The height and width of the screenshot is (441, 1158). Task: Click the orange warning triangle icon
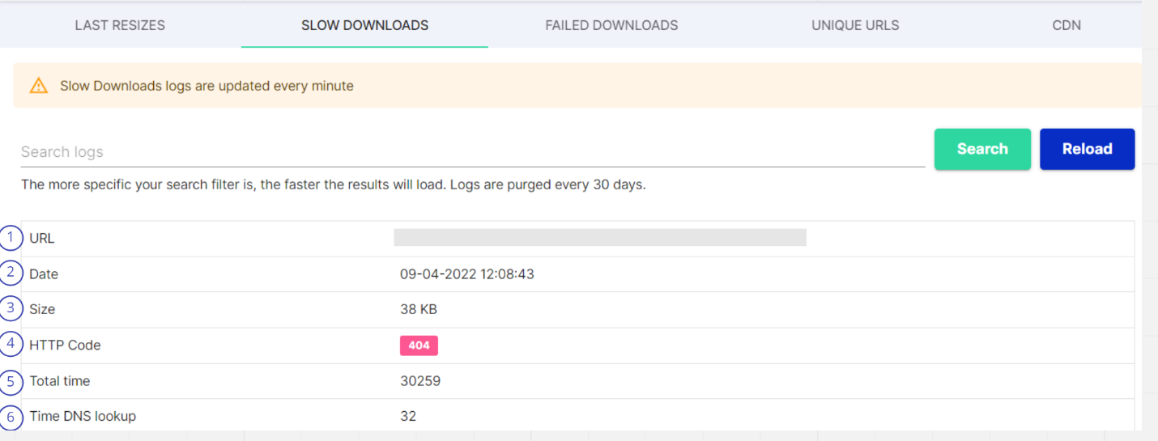pos(39,86)
